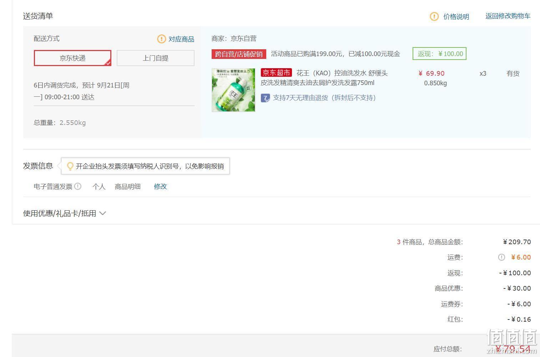
Task: Click the info icon next to 运费 ¥6.00
Action: tap(501, 257)
